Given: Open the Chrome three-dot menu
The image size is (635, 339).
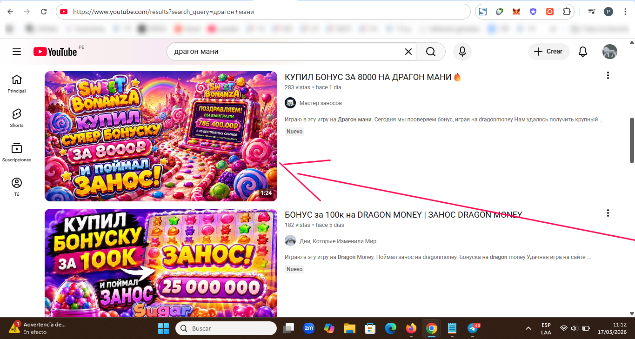Looking at the screenshot, I should click(624, 12).
